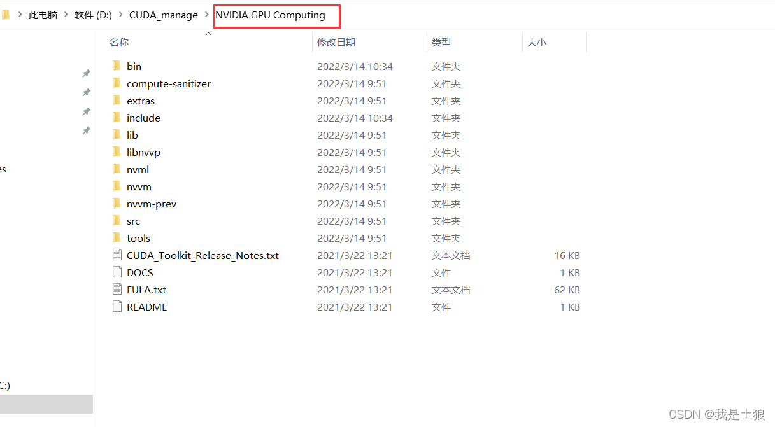Click the libnvvp folder icon
This screenshot has height=427, width=775.
pos(117,152)
